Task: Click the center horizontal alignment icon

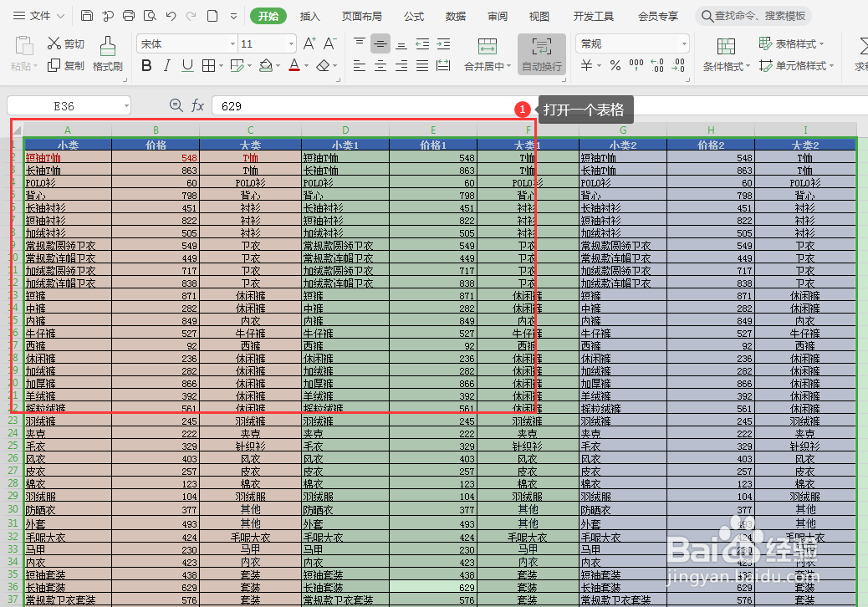Action: (x=380, y=66)
